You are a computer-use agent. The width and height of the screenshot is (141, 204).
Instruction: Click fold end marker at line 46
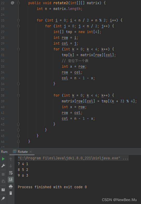tap(18, 142)
